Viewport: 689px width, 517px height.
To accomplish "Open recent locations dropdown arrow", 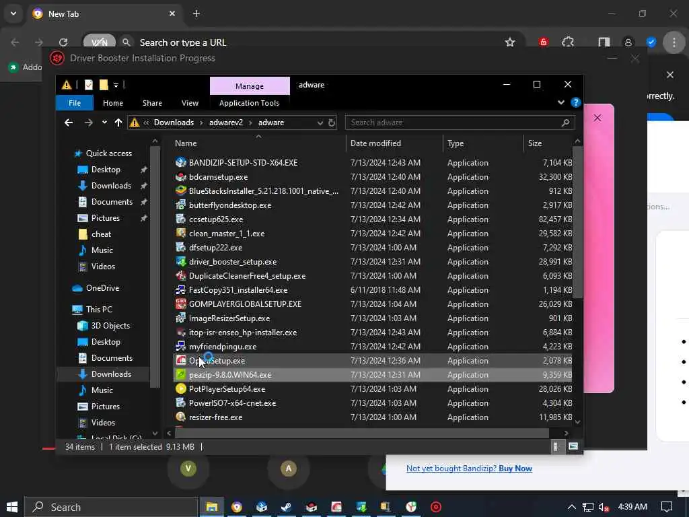I will pos(104,123).
